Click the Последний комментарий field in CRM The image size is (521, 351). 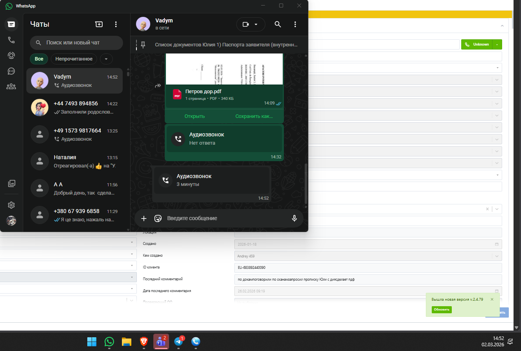[368, 279]
